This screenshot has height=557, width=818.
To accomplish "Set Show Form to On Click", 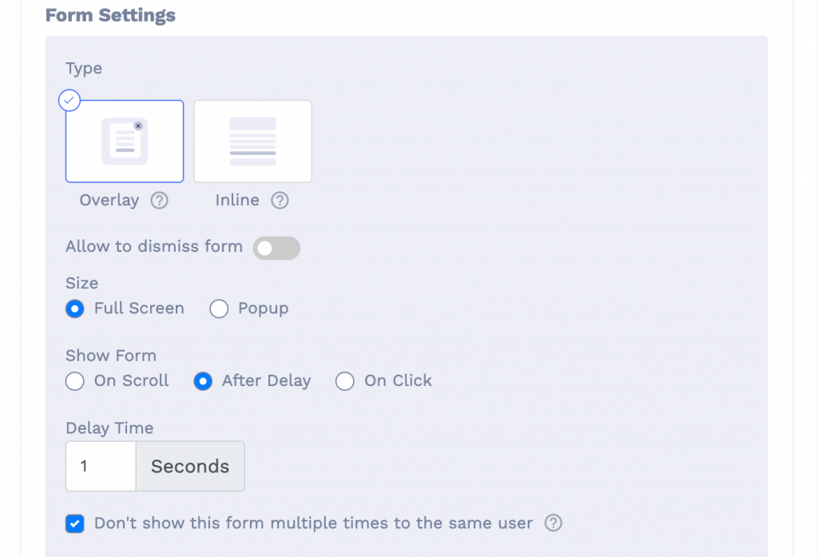I will (345, 381).
